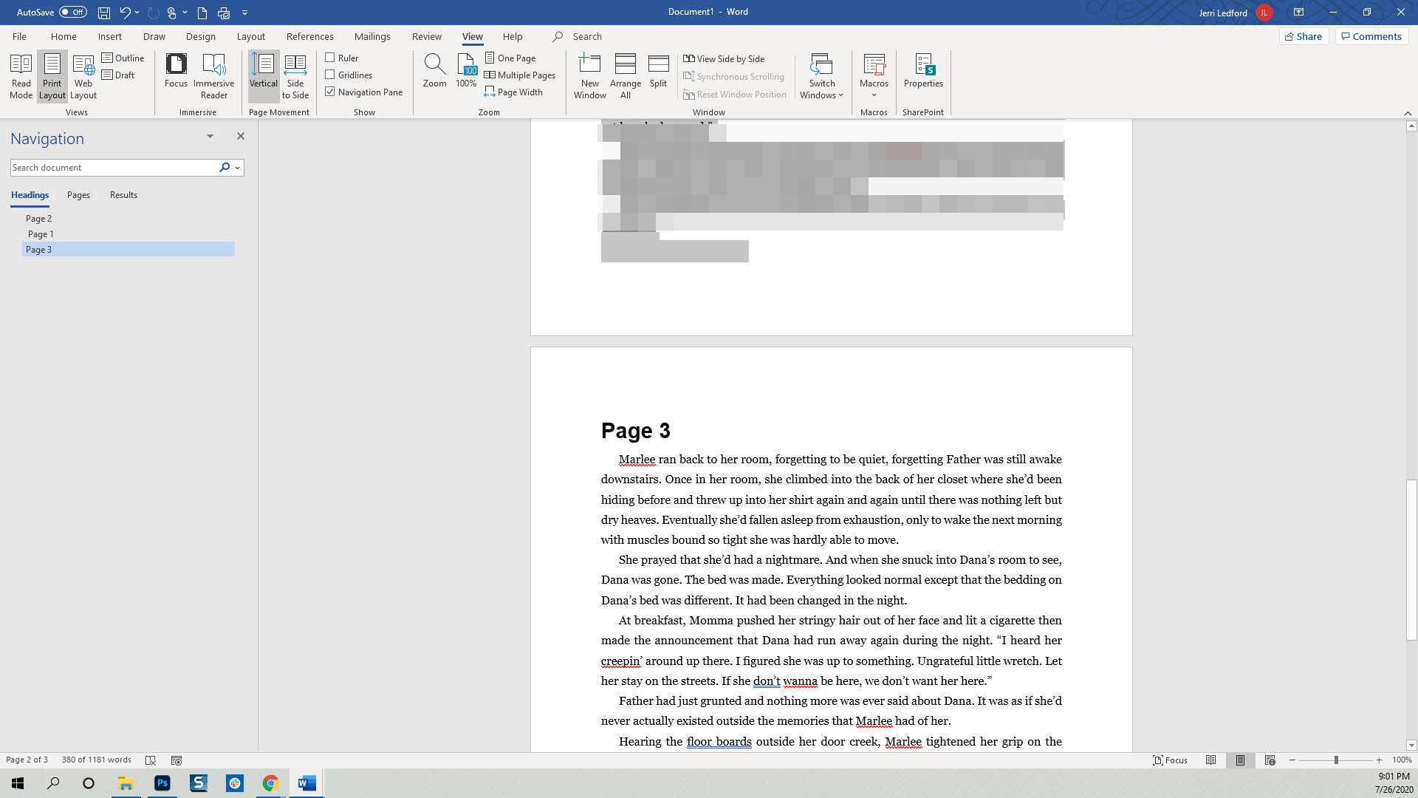Enable Navigation Pane checkbox
This screenshot has height=798, width=1418.
coord(329,92)
